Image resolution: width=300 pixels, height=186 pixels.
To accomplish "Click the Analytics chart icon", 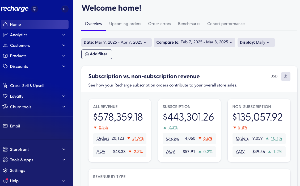I will pos(5,35).
